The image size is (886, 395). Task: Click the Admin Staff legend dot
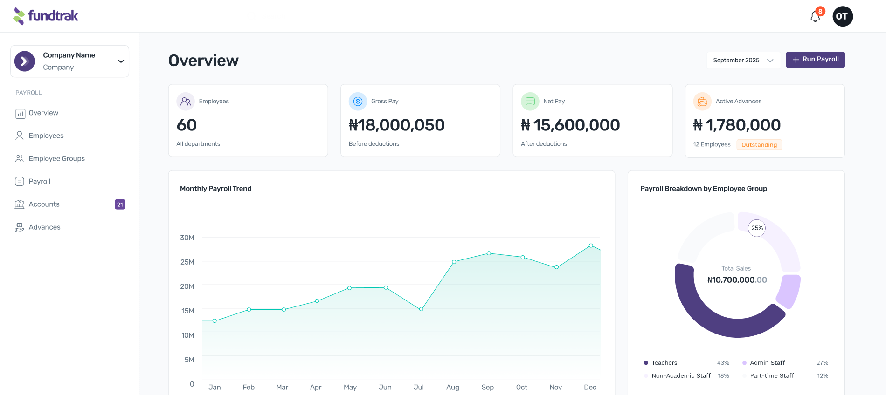(744, 363)
